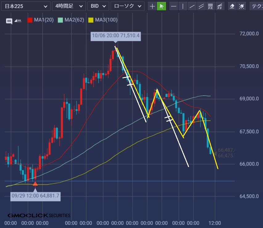263x228 pixels.
Task: Toggle the legend collapse arrow icon
Action: coord(18,21)
